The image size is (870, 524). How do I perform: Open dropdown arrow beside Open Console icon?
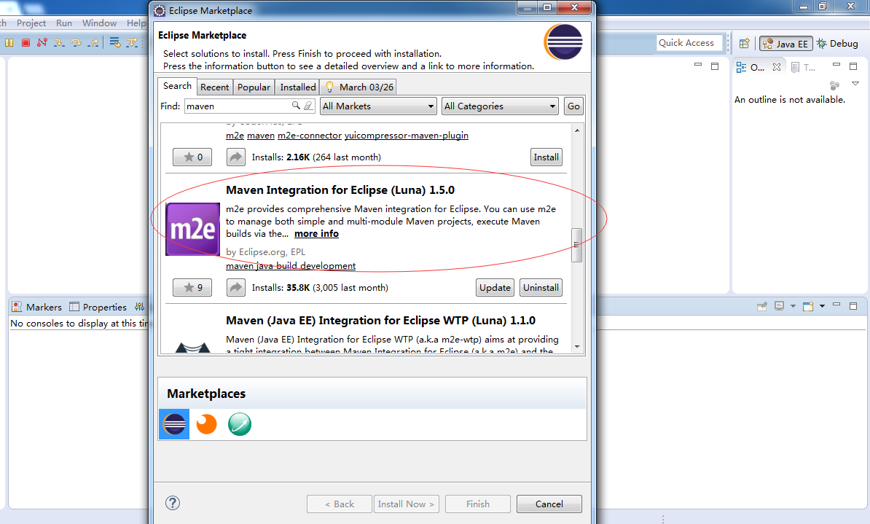pos(823,306)
